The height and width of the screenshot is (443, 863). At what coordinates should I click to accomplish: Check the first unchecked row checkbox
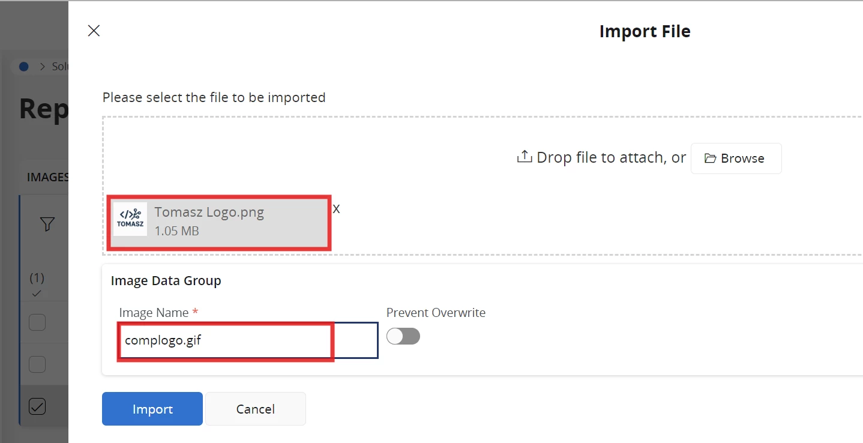pos(37,322)
